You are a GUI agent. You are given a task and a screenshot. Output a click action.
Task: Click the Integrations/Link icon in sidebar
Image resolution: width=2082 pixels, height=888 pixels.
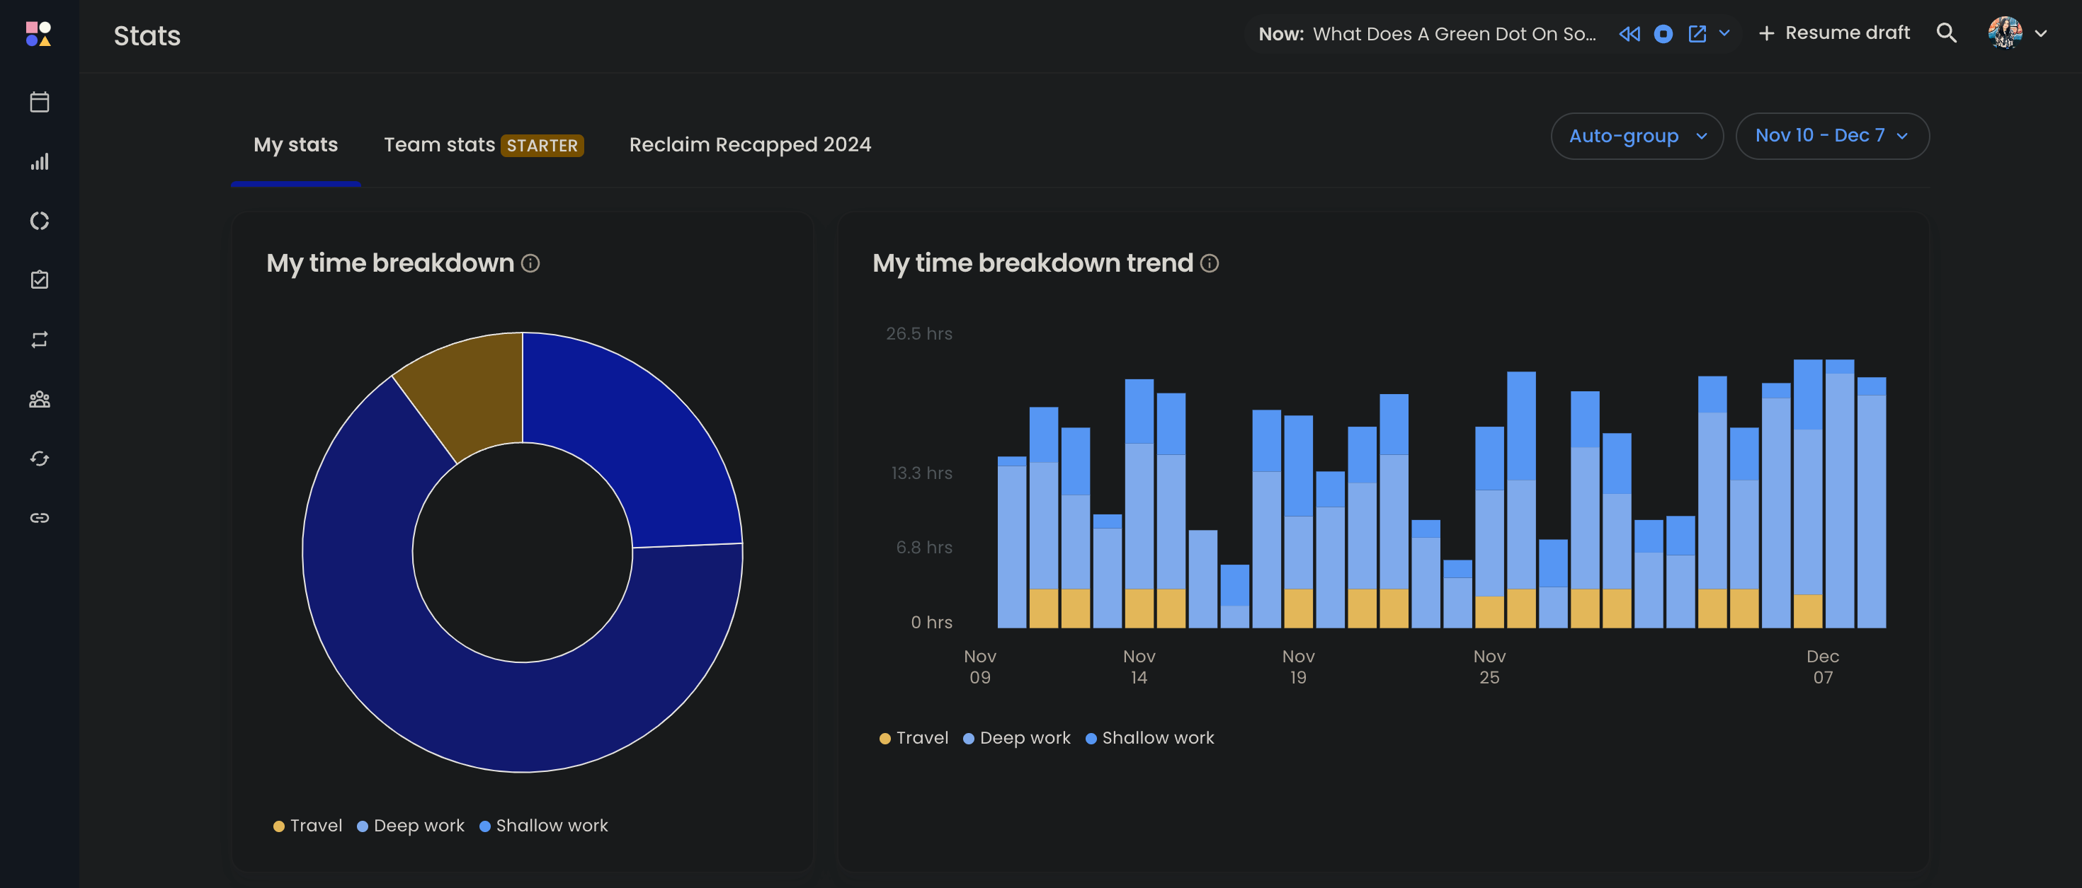38,517
